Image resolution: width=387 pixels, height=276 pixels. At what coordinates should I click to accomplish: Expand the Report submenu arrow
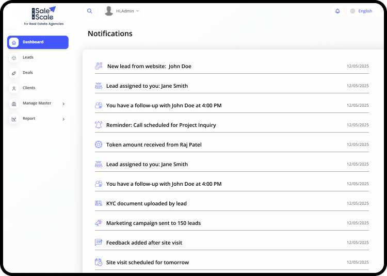[x=63, y=119]
